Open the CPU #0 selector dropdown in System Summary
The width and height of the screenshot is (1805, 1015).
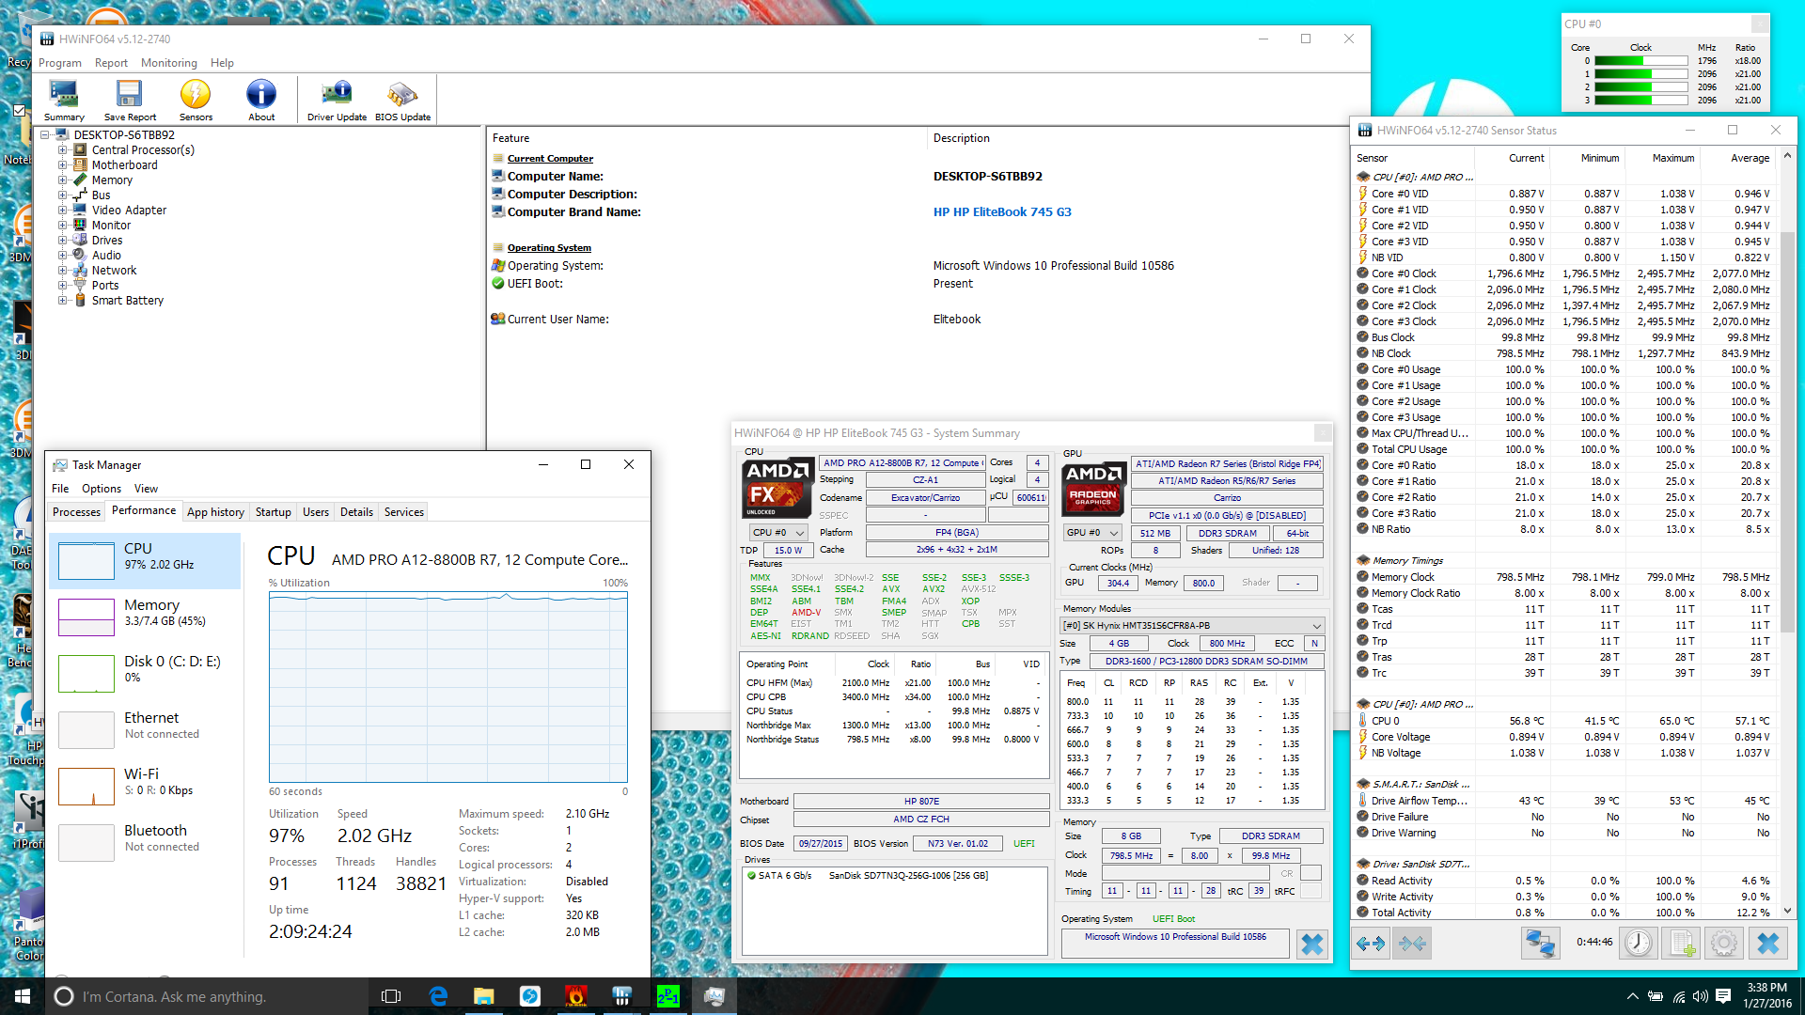point(778,533)
